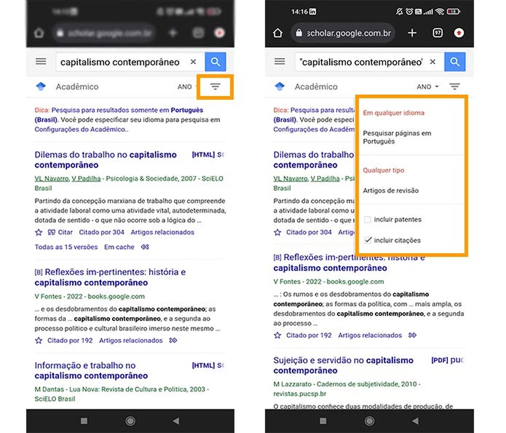Viewport: 506px width, 433px height.
Task: Tap Android home circle on right phone
Action: coord(370,421)
